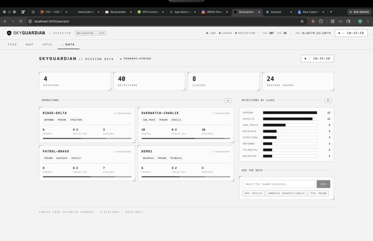Screen dimensions: 373x241
Task: Click the Query the loaded missions input
Action: pos(279,184)
